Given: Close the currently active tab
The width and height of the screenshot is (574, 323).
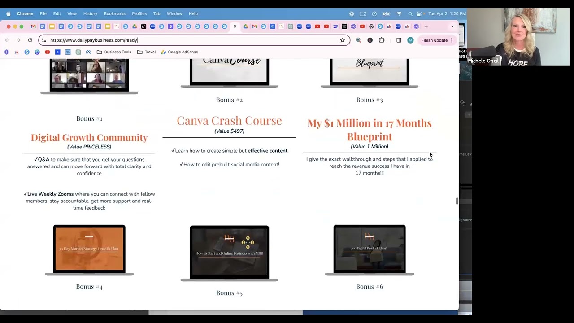Looking at the screenshot, I should 235,26.
